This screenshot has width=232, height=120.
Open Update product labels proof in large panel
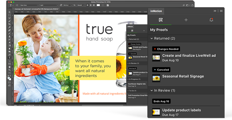pyautogui.click(x=181, y=110)
